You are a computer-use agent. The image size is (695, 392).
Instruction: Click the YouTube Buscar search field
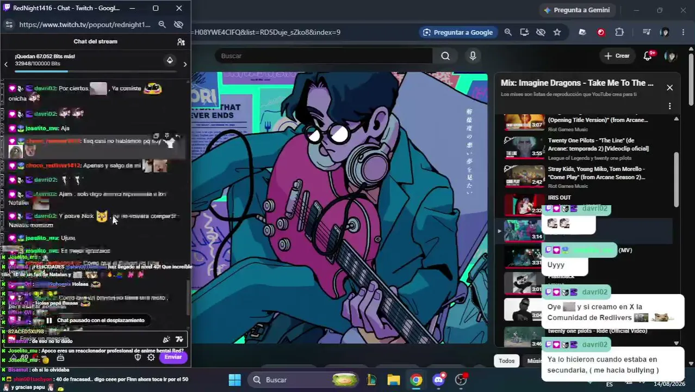coord(324,56)
